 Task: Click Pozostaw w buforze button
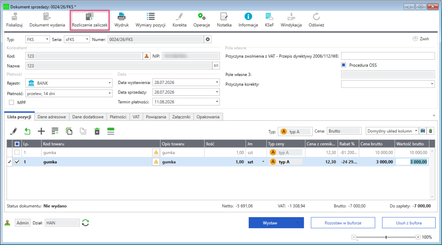[343, 223]
